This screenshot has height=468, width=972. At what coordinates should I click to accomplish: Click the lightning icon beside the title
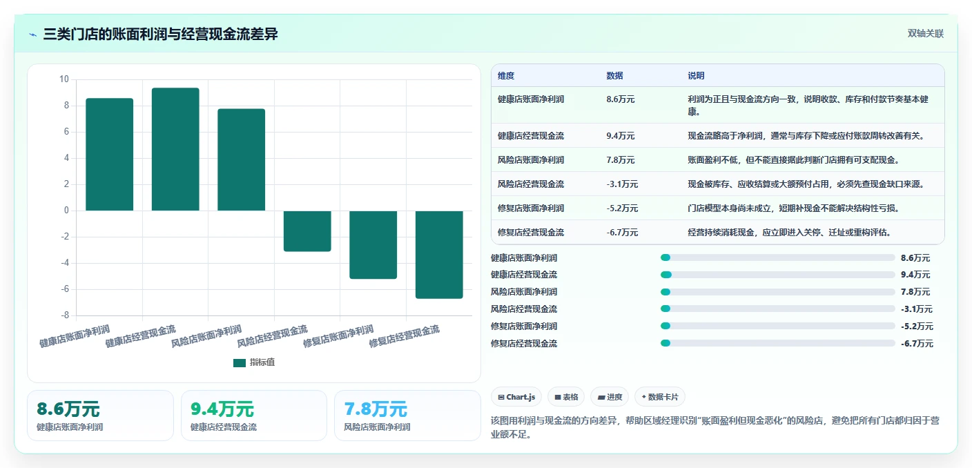click(33, 34)
